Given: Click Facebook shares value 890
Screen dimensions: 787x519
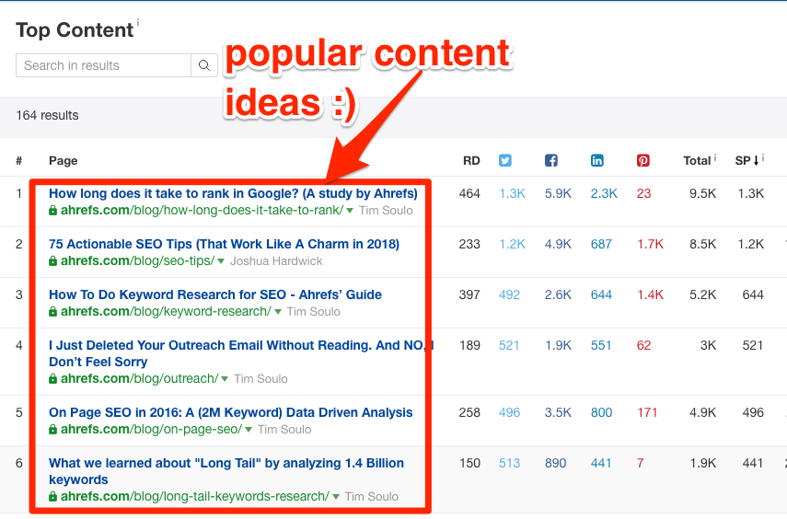Looking at the screenshot, I should [x=556, y=463].
